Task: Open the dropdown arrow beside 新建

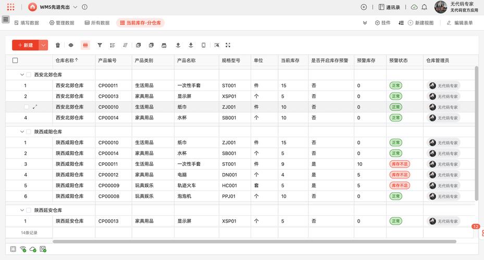Action: pos(43,45)
